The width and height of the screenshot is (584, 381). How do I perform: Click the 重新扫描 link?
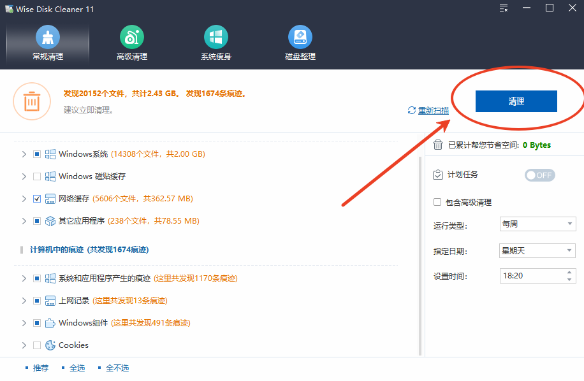(x=433, y=111)
